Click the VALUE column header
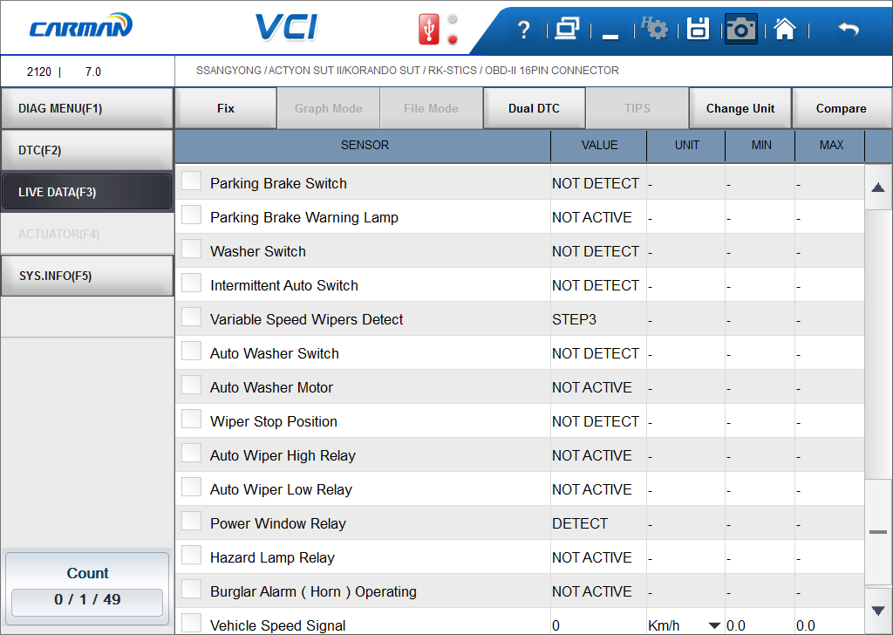 click(599, 145)
